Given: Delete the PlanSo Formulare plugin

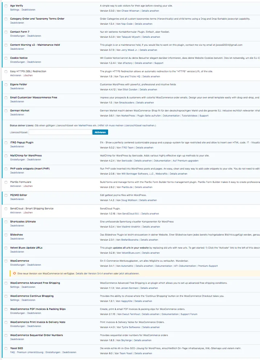Looking at the screenshot, I should (28, 186).
